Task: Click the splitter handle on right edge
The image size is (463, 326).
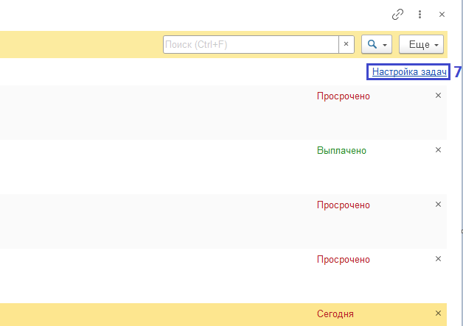Action: 462,232
